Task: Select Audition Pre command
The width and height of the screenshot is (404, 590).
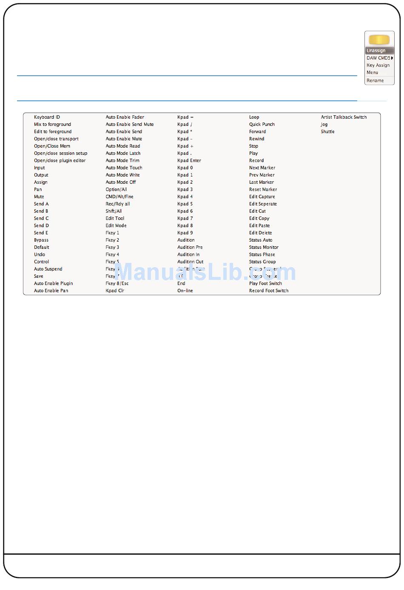Action: pyautogui.click(x=190, y=247)
